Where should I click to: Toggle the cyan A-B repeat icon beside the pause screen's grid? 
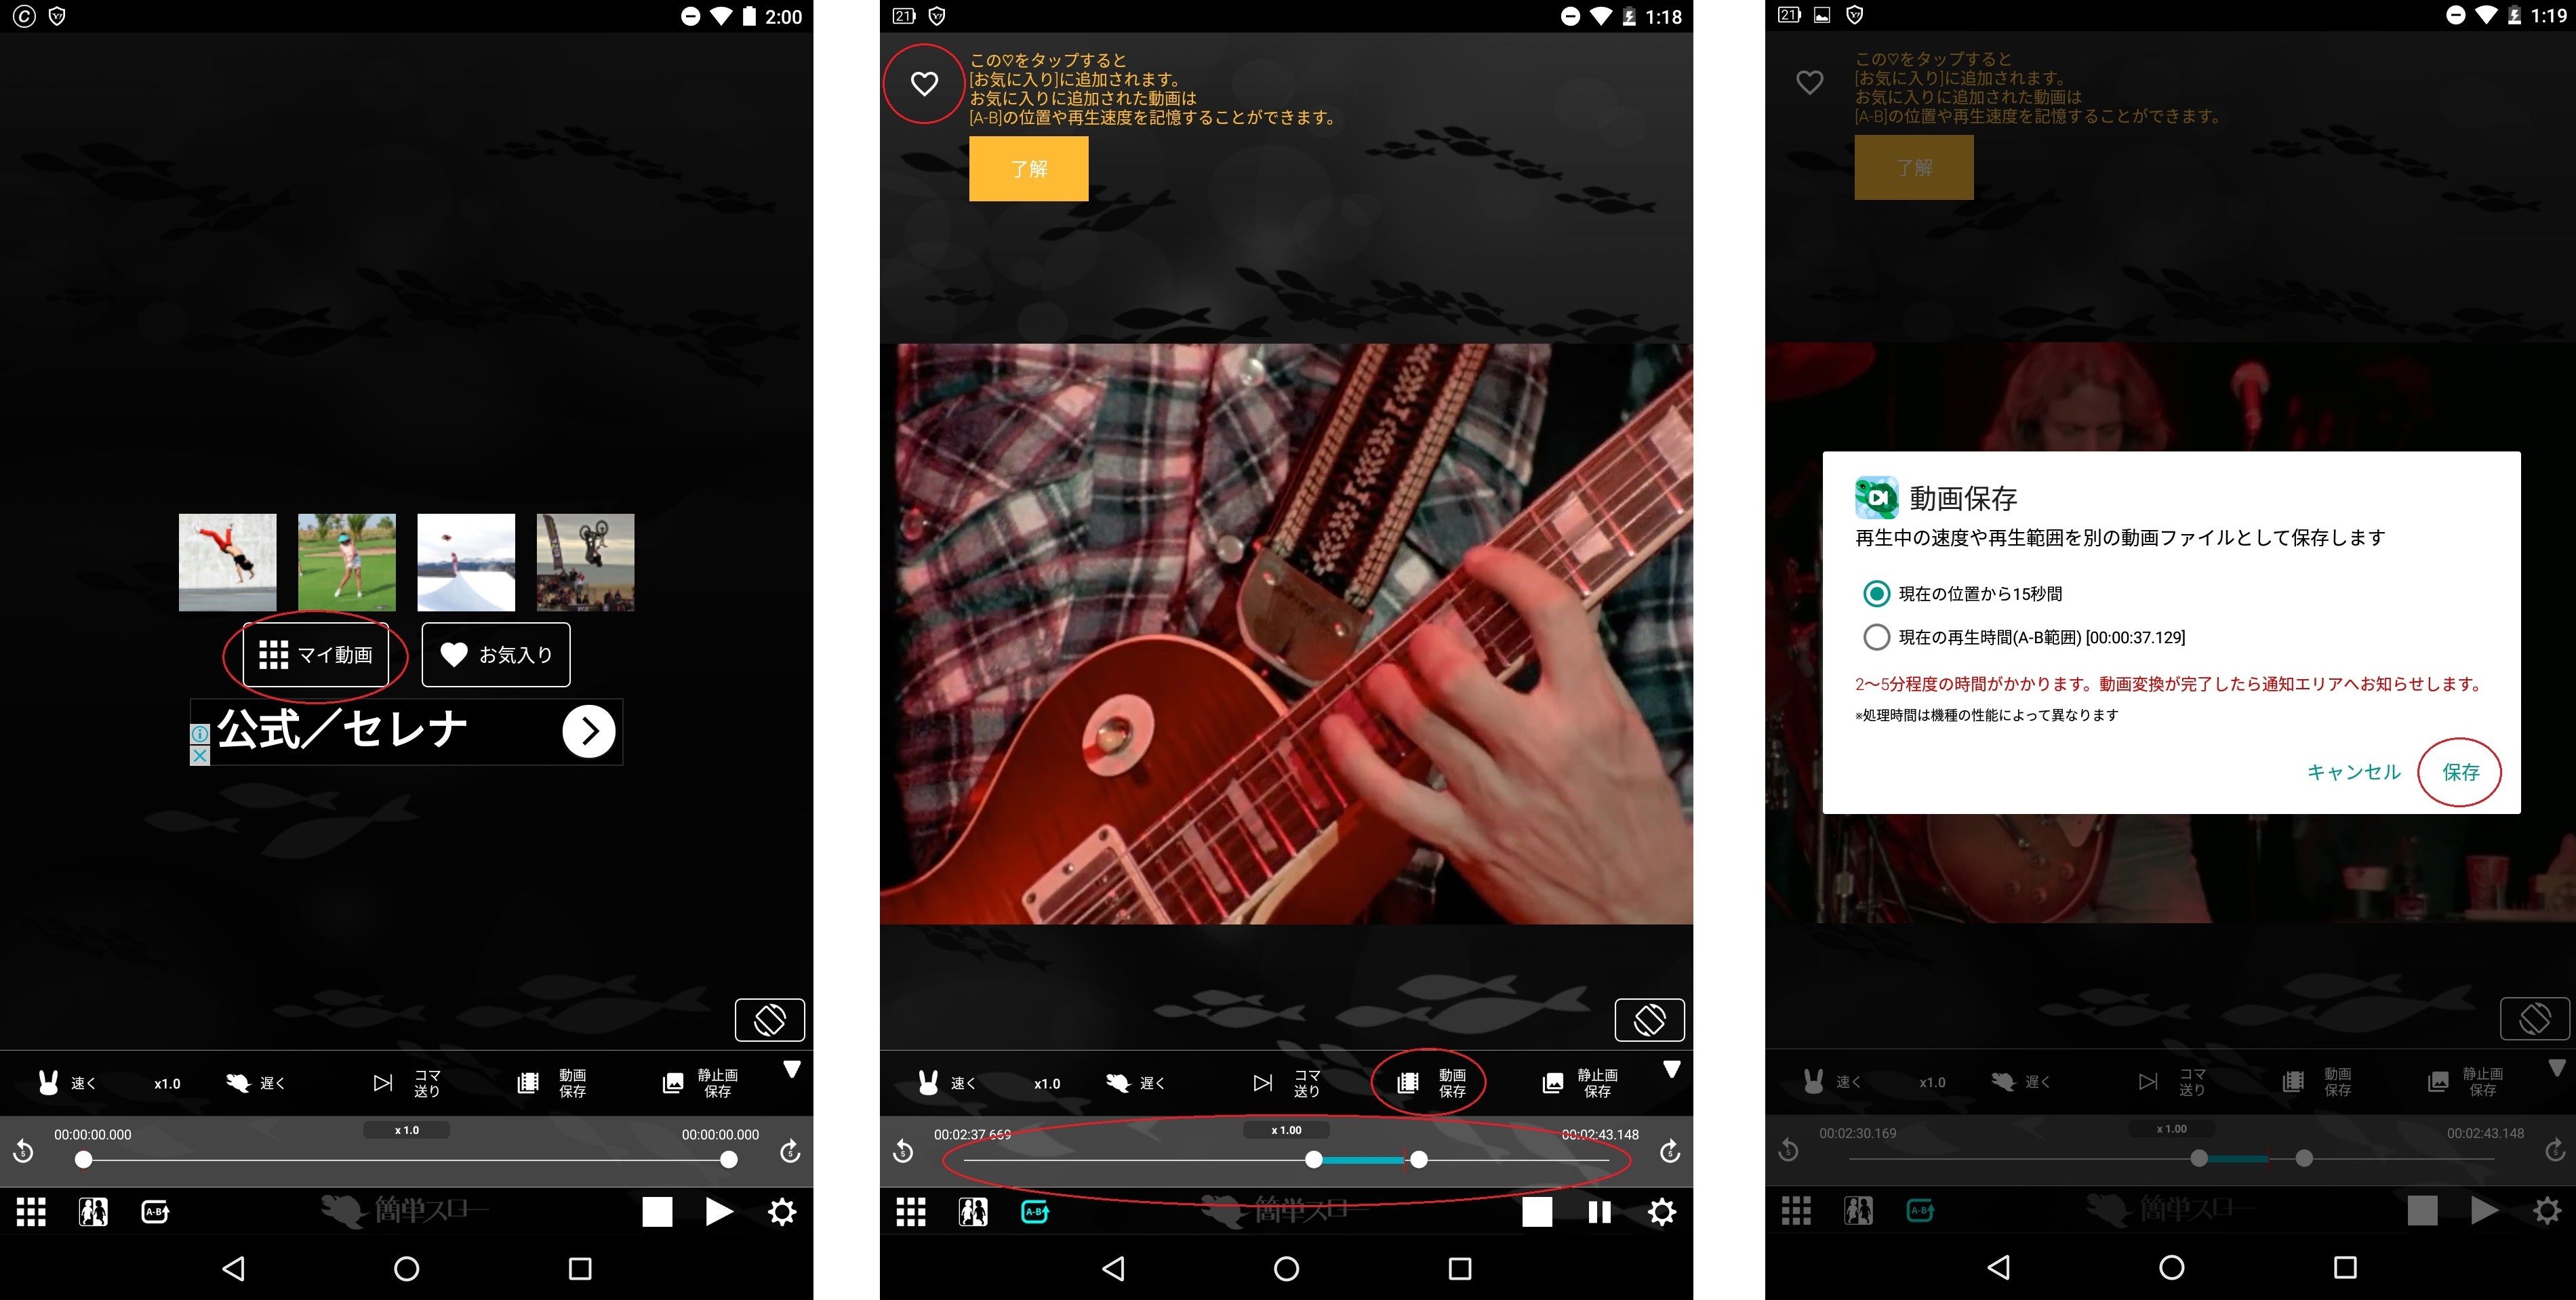[1035, 1212]
